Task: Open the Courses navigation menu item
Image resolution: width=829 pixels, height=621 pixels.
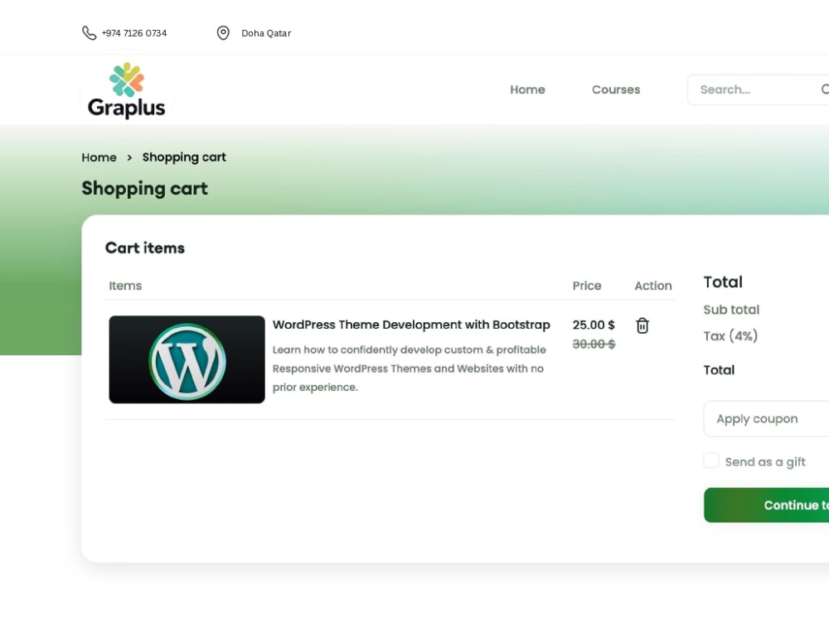Action: [616, 89]
